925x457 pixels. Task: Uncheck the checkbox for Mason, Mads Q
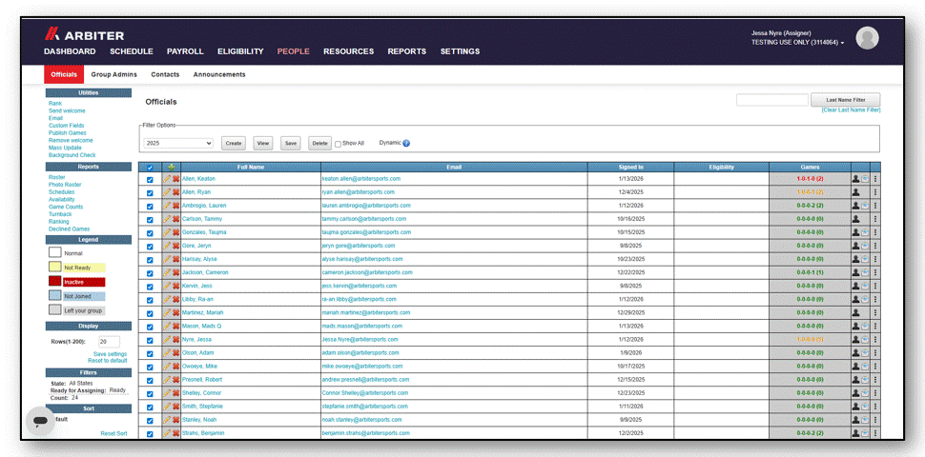[x=150, y=327]
